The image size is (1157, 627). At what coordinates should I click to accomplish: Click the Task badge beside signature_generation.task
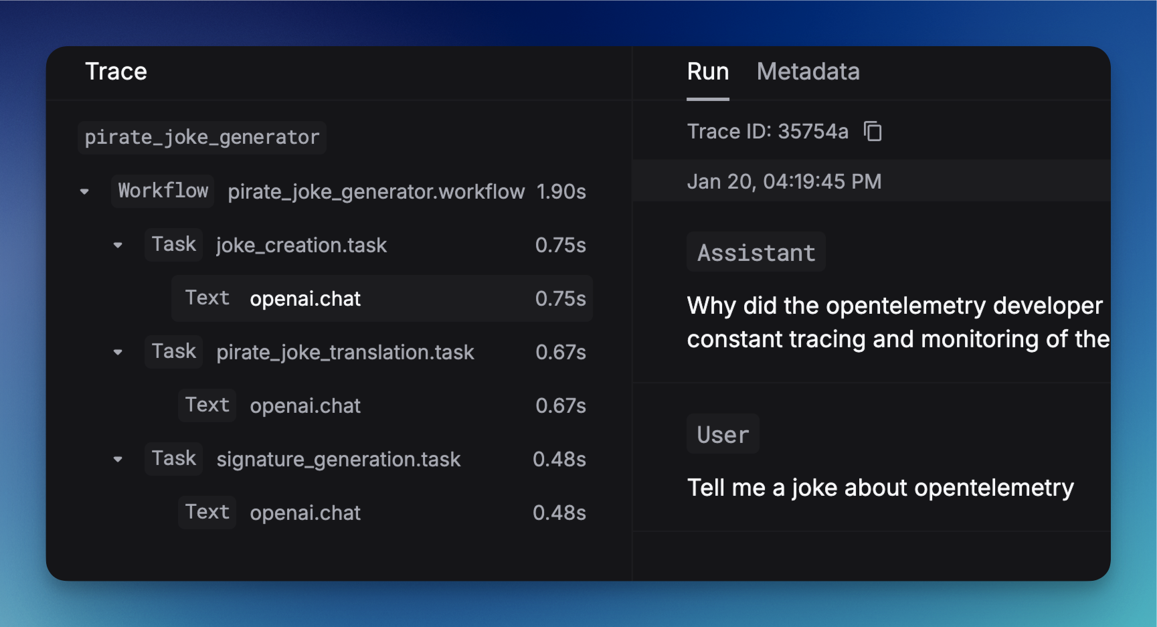pyautogui.click(x=173, y=459)
